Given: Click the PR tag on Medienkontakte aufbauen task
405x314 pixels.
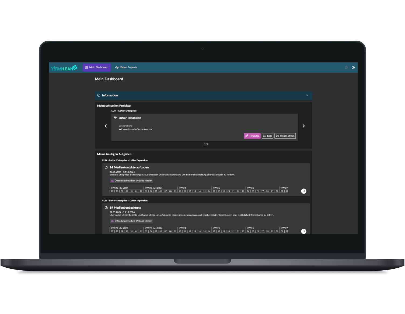Looking at the screenshot, I should click(x=132, y=181).
